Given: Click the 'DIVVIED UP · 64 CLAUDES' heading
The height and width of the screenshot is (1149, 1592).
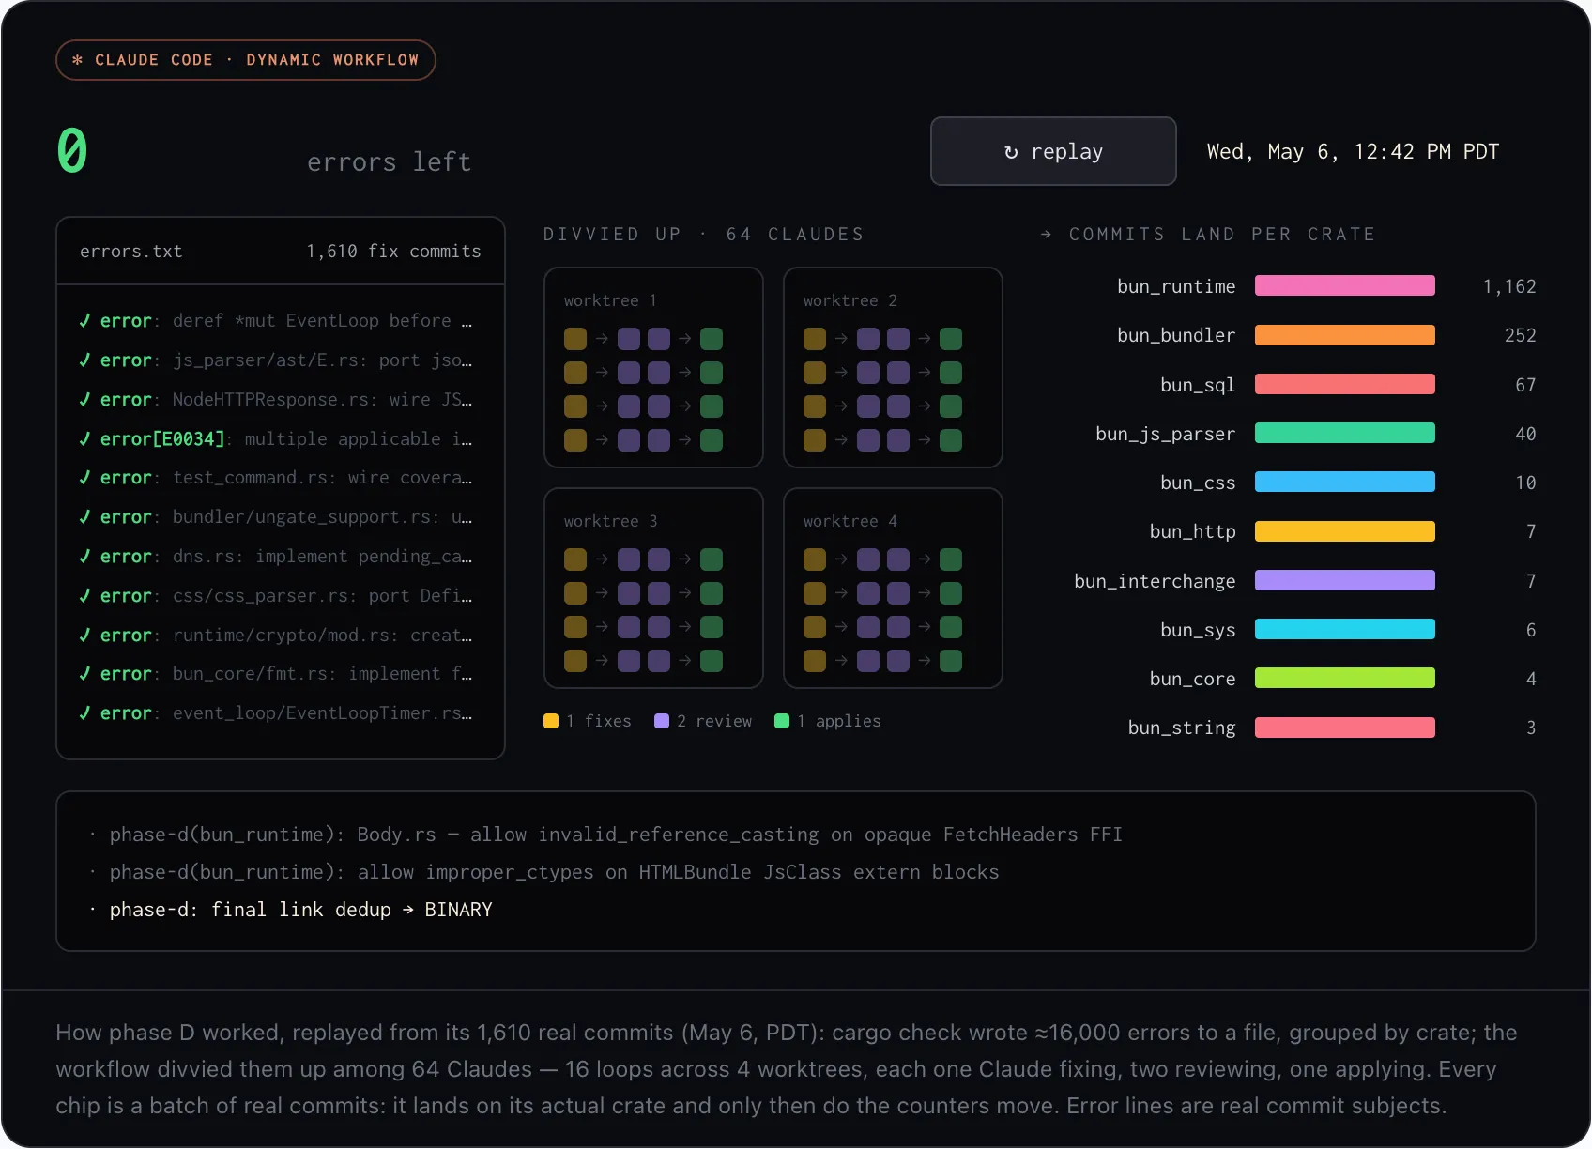Looking at the screenshot, I should tap(703, 235).
